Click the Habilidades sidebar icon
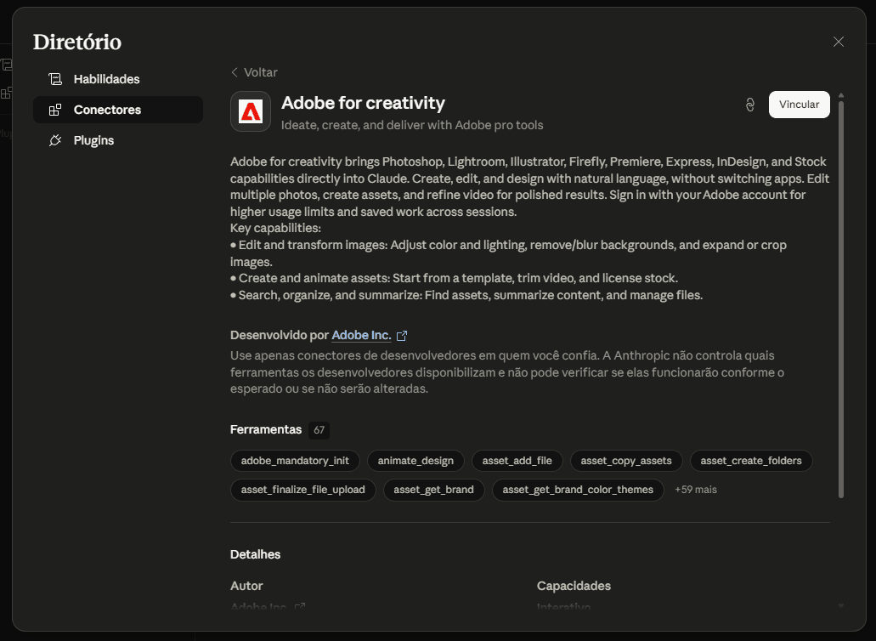The width and height of the screenshot is (876, 641). pos(55,79)
